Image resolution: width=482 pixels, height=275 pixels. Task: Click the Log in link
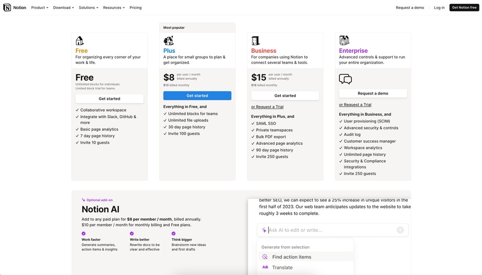tap(439, 8)
